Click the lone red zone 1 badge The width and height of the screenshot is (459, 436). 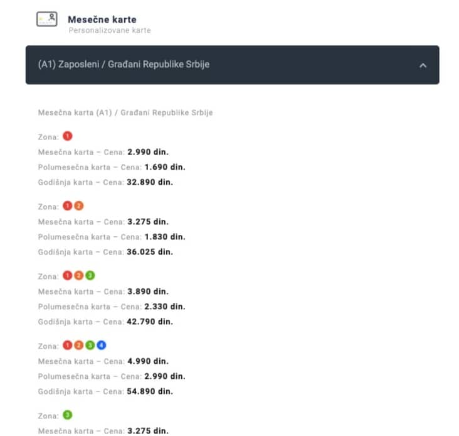coord(68,136)
